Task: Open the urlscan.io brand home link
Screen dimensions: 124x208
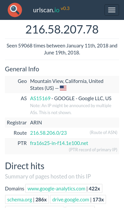Action: [x=46, y=10]
